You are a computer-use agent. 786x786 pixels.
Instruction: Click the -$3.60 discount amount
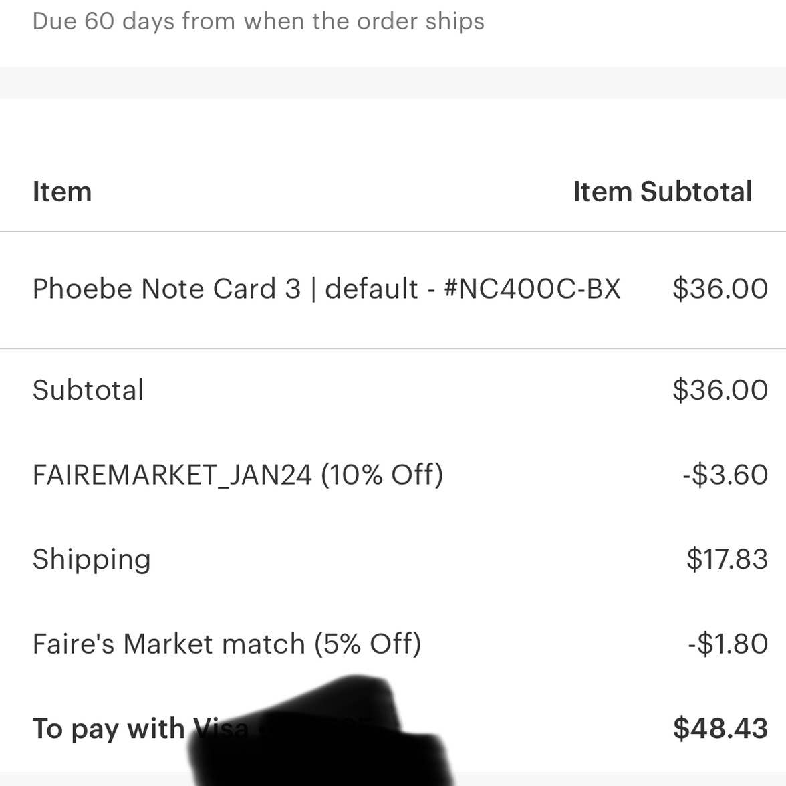pyautogui.click(x=725, y=475)
